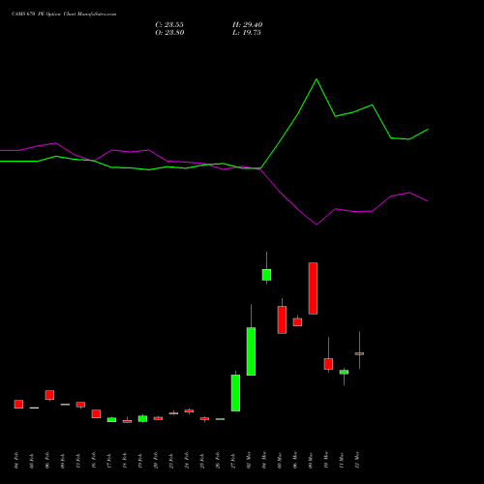Select the green candle for 27 Feb
This screenshot has height=484, width=484.
(x=235, y=393)
